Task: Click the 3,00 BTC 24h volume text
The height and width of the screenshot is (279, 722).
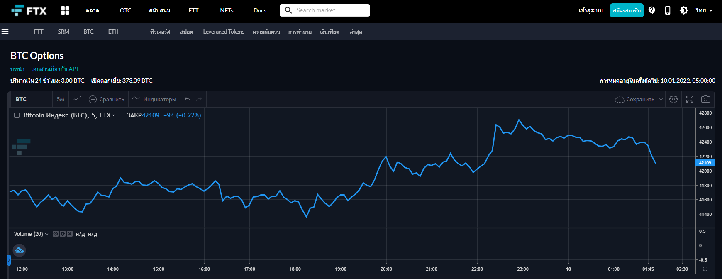Action: [x=73, y=81]
